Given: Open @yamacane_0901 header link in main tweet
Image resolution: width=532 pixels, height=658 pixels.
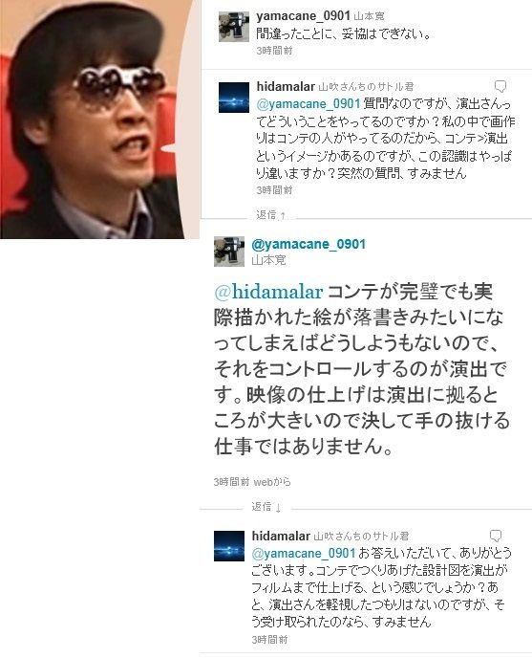Looking at the screenshot, I should pyautogui.click(x=309, y=244).
